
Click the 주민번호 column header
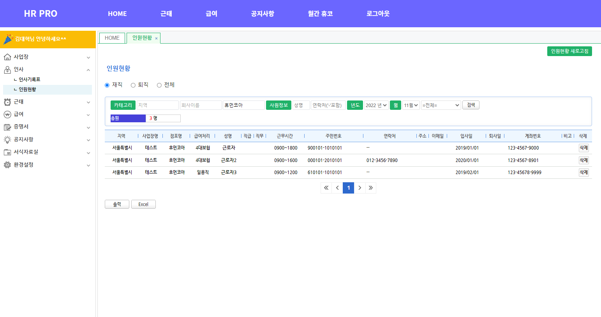[333, 136]
